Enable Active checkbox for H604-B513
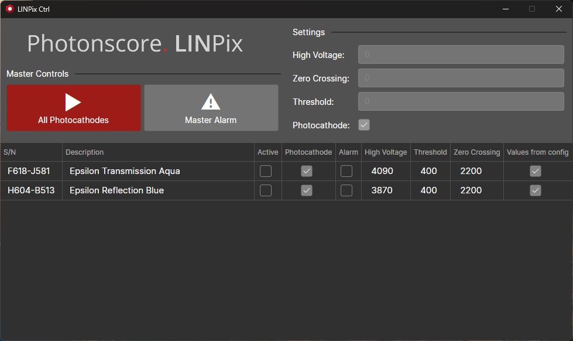The image size is (573, 341). [266, 190]
